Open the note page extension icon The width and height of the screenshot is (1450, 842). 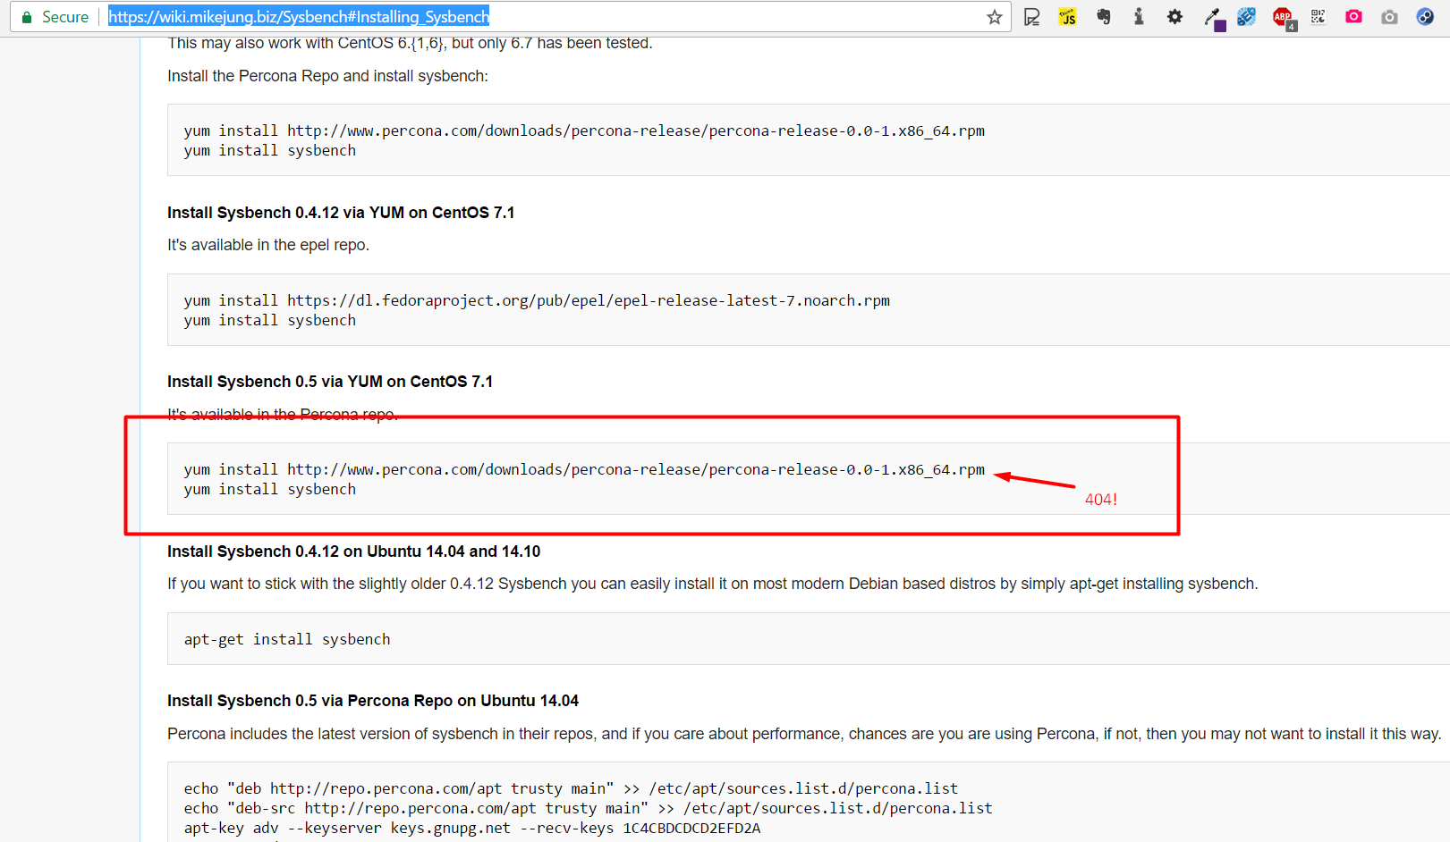coord(1031,17)
